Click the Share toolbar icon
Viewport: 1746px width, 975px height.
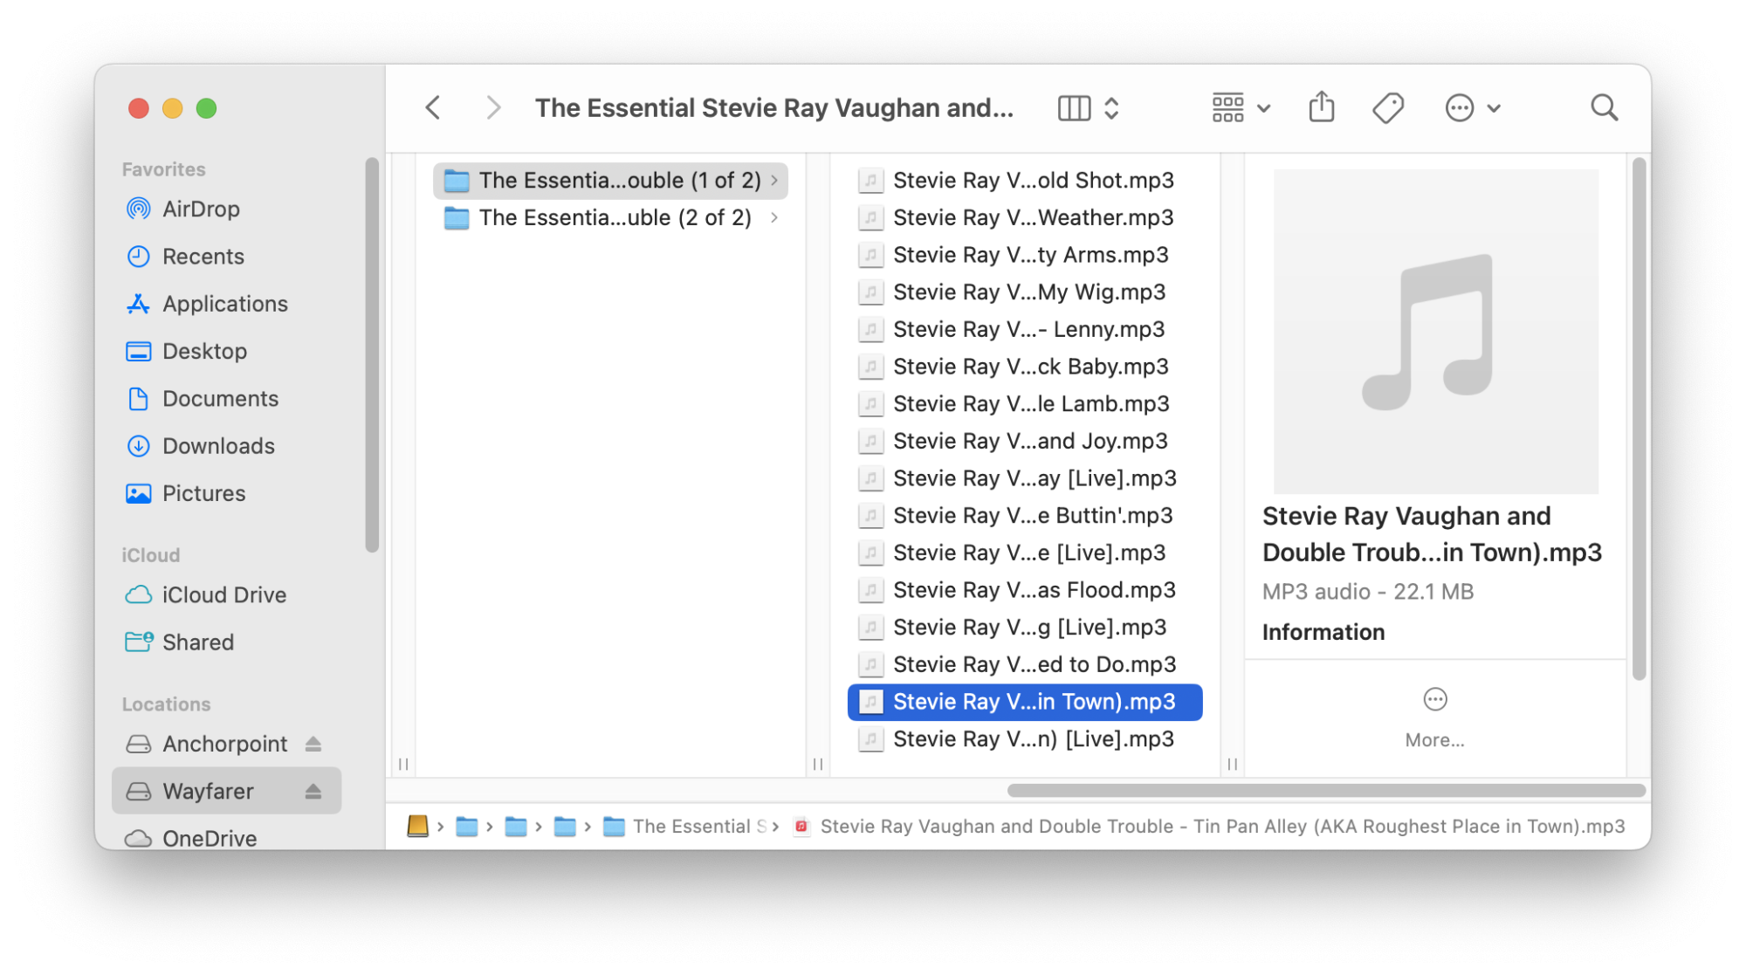tap(1322, 107)
